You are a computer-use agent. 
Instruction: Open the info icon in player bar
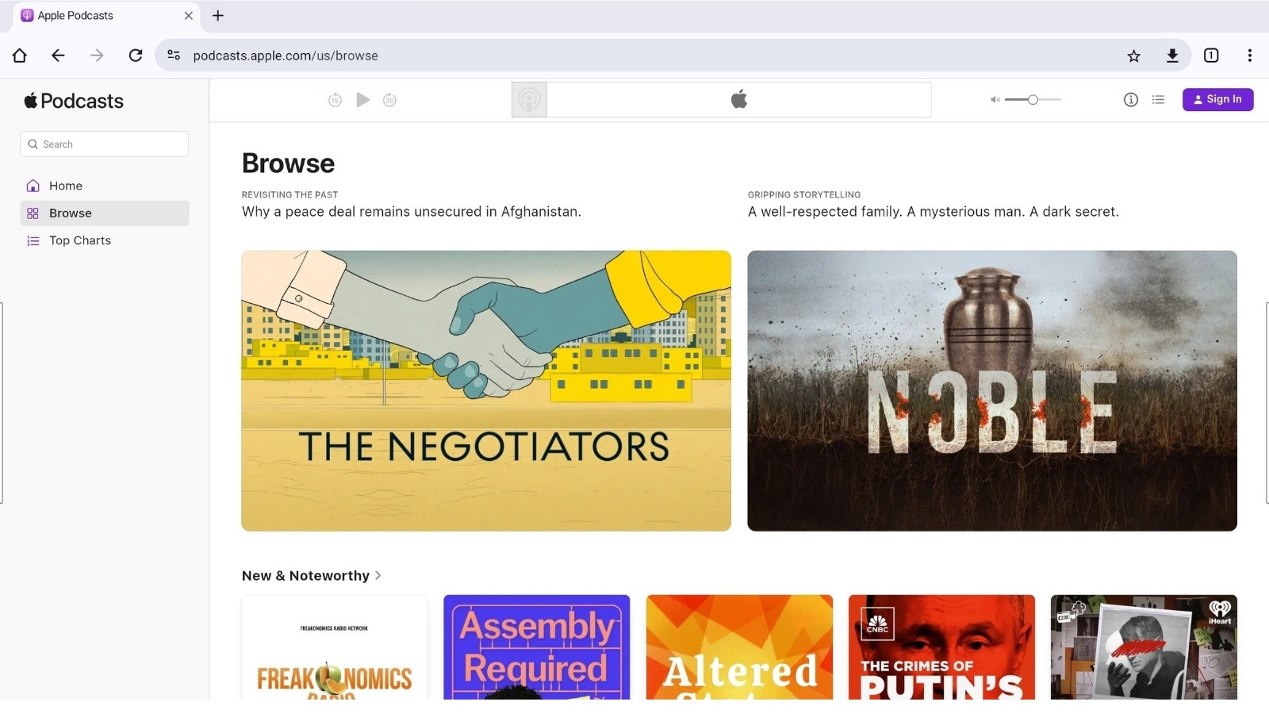[x=1130, y=100]
